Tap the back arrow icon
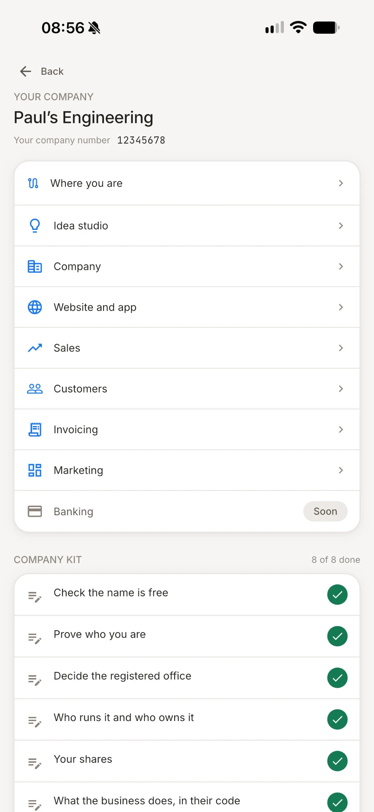 (x=26, y=71)
